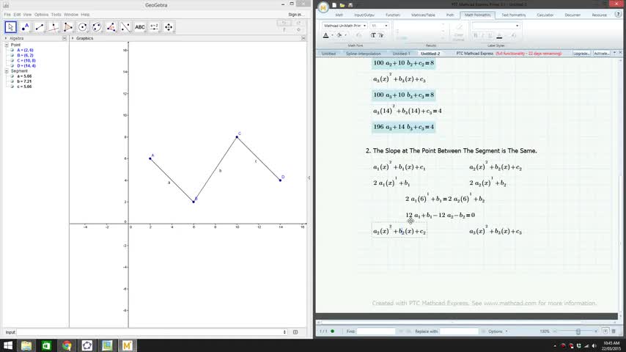This screenshot has width=626, height=352.
Task: Click the decrease math font size icon
Action: (381, 35)
